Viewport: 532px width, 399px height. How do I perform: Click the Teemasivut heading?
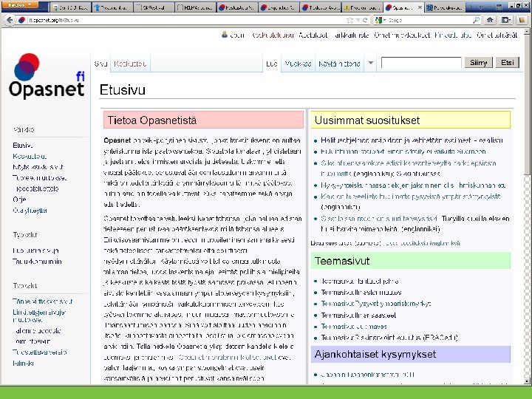(342, 261)
